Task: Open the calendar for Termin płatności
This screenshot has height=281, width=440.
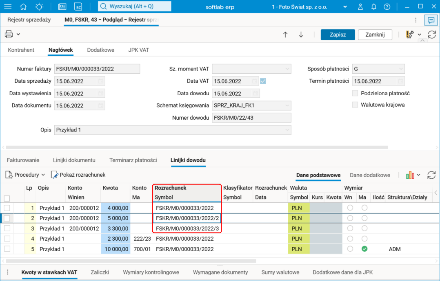Action: coord(400,81)
